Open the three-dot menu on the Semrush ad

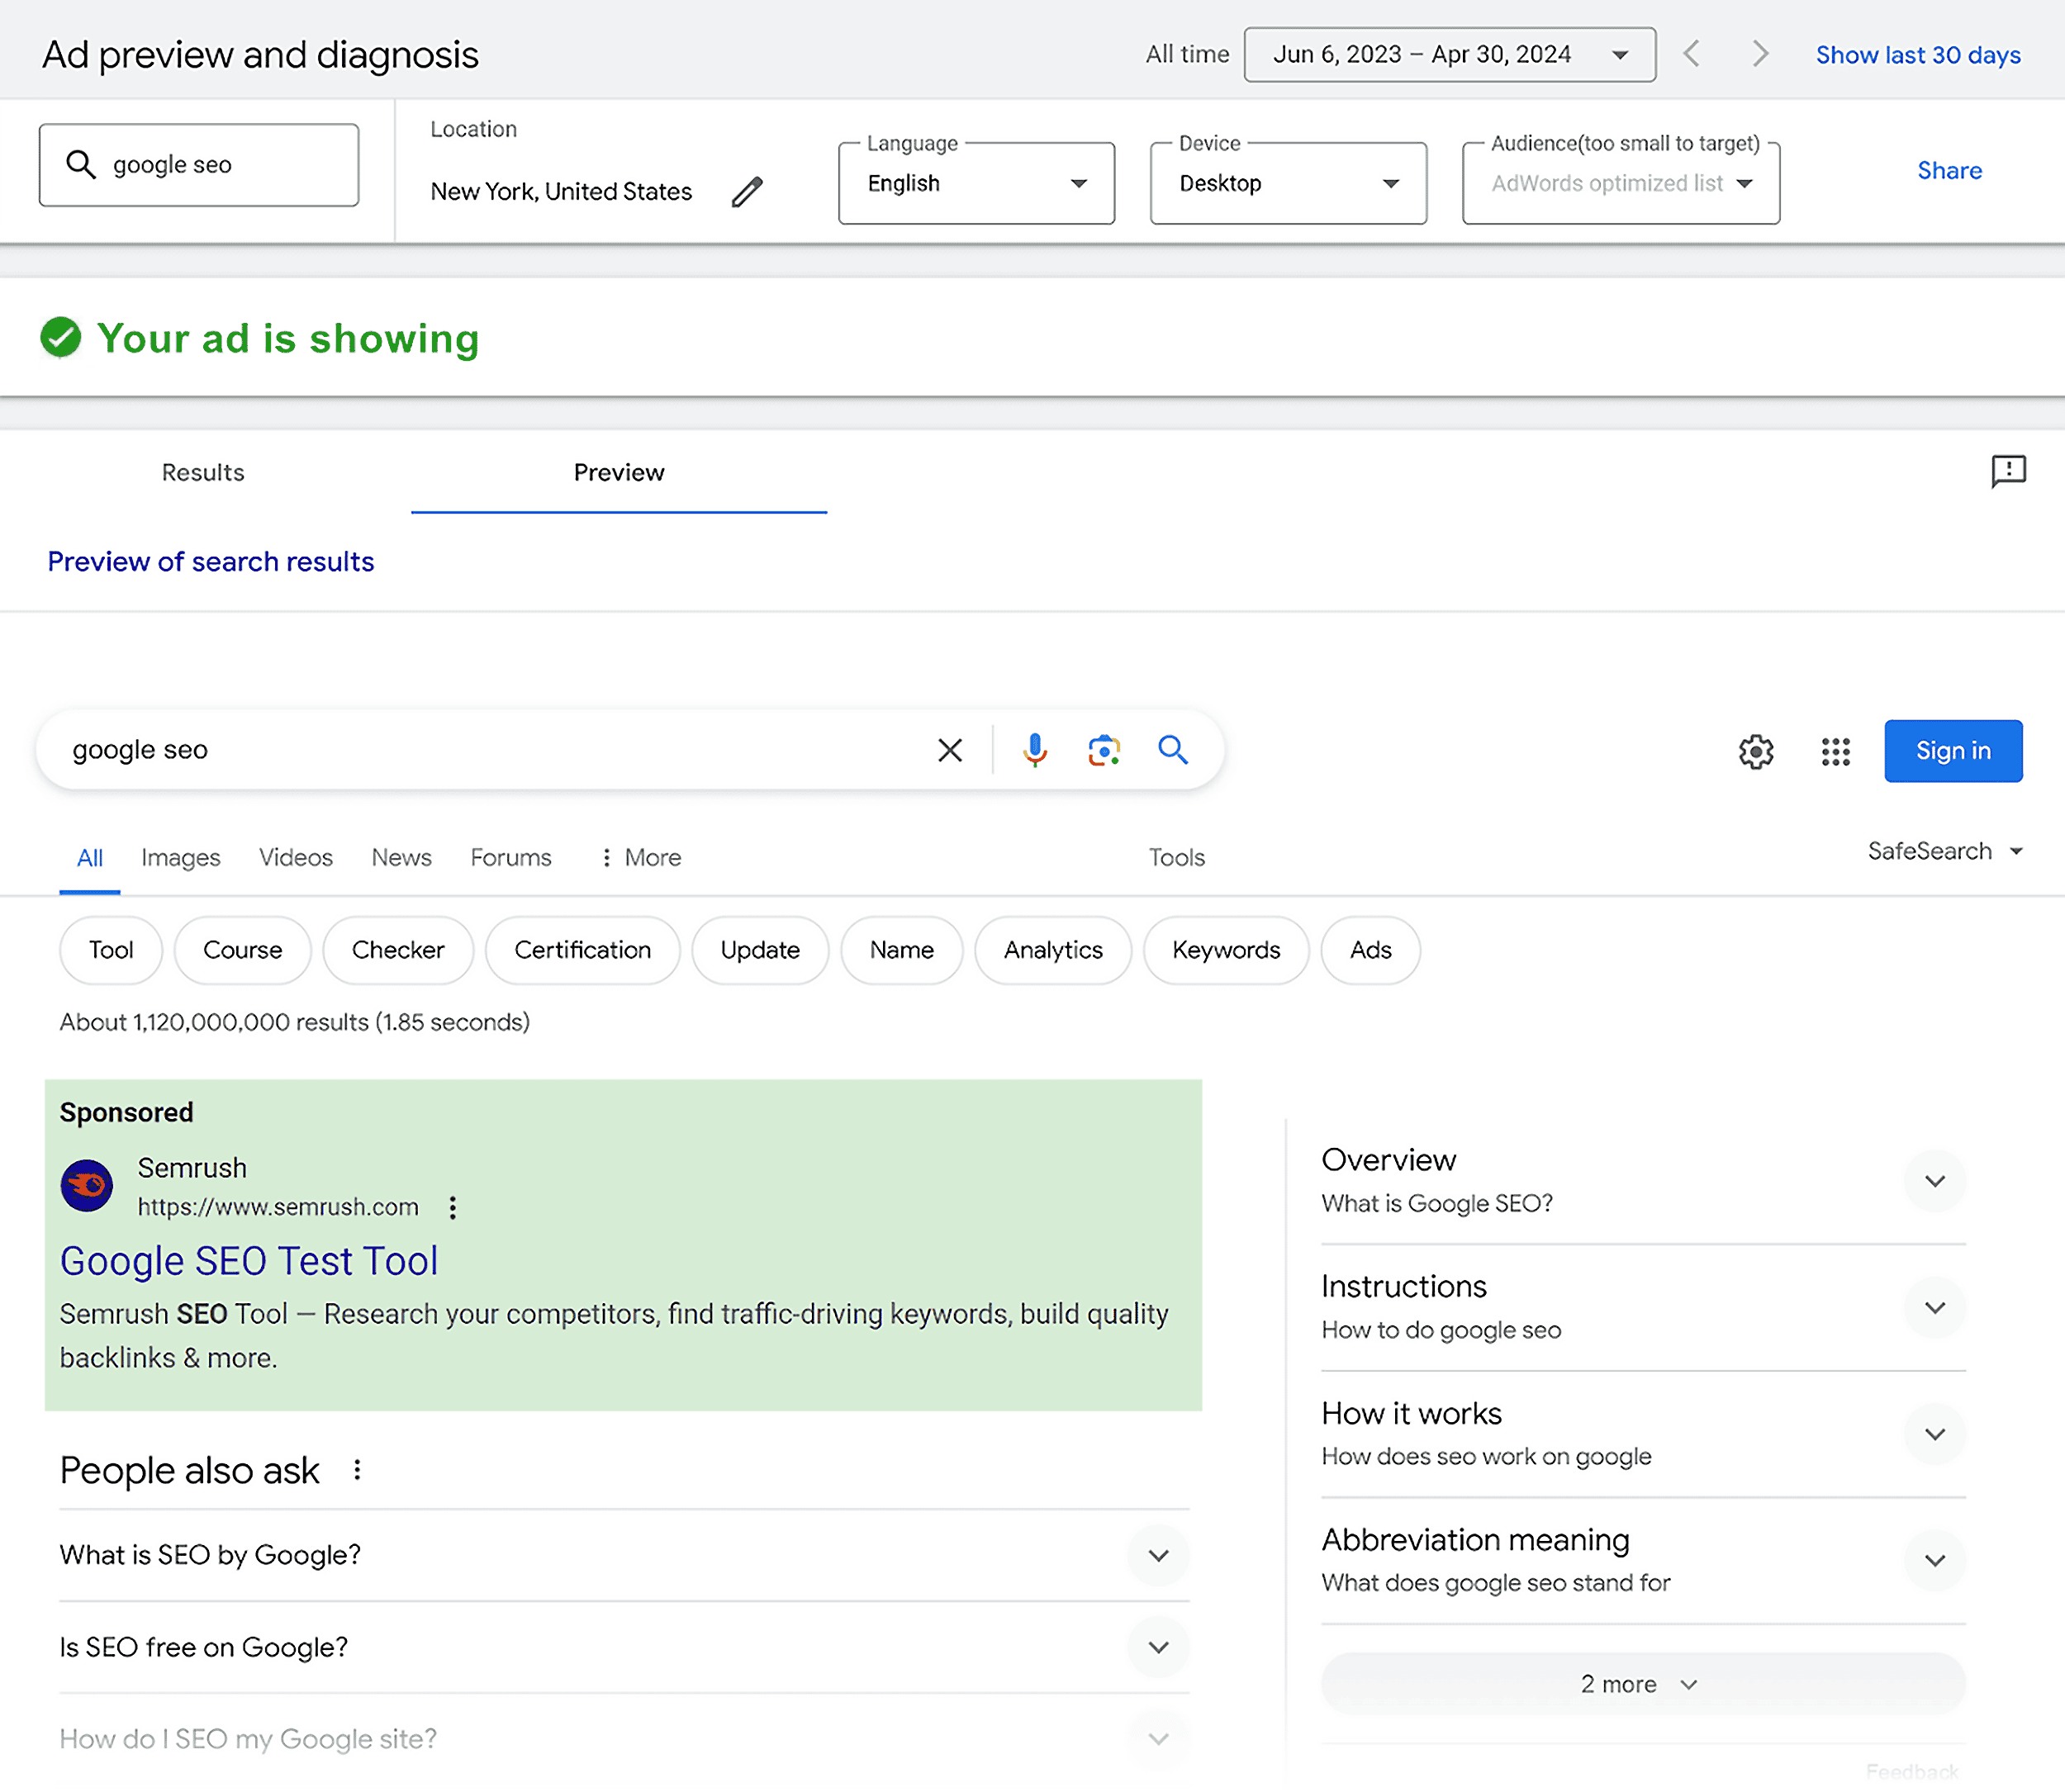coord(452,1207)
